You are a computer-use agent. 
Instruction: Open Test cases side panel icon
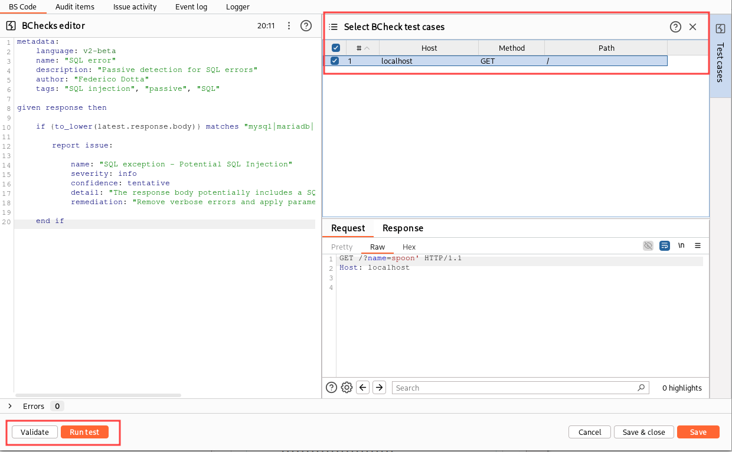pos(720,29)
